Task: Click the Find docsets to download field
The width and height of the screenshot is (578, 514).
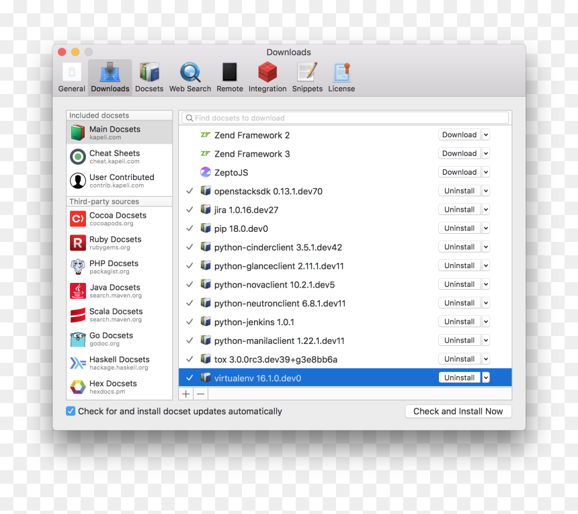Action: (345, 118)
